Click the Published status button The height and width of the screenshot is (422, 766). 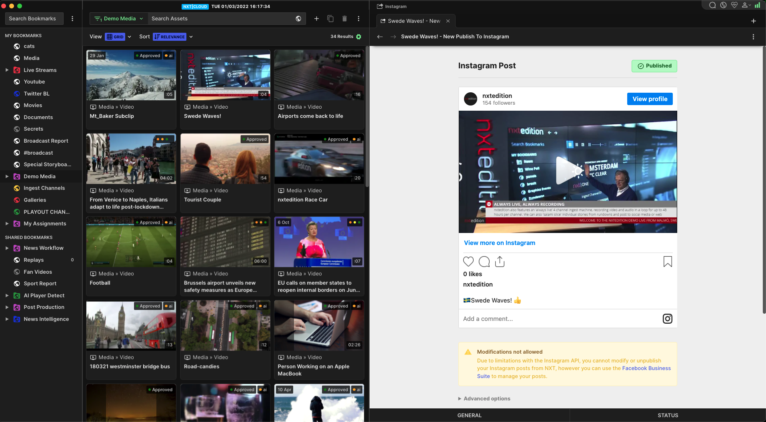654,66
